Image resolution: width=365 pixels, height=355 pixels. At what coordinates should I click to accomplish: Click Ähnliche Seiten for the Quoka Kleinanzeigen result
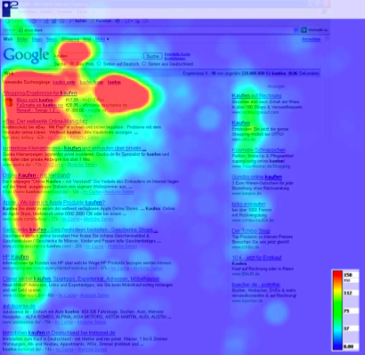[82, 165]
